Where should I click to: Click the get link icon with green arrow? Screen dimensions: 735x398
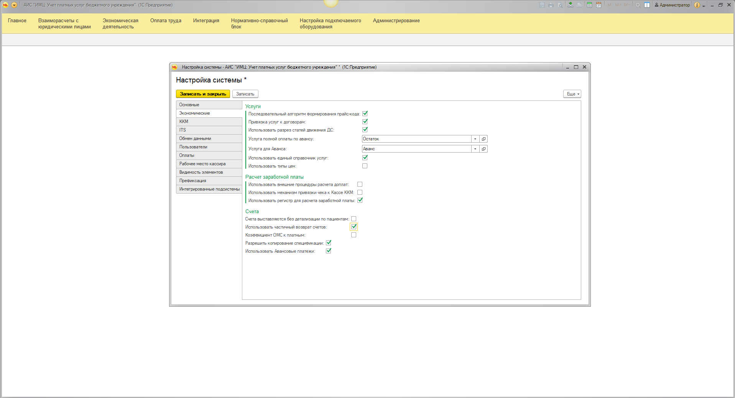[x=571, y=5]
